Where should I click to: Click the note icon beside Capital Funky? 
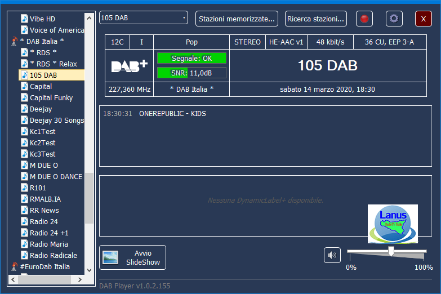[24, 97]
